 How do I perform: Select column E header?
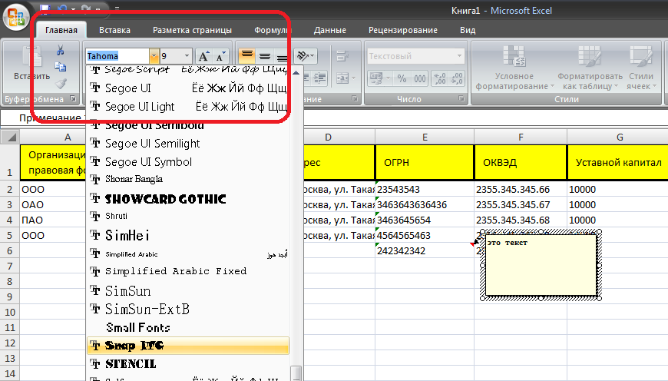pos(425,137)
